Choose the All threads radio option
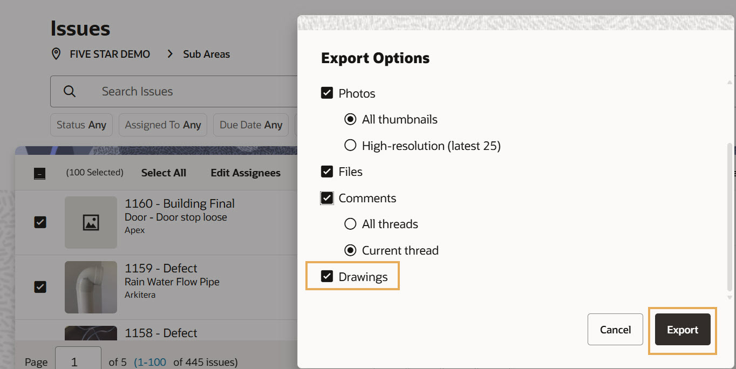The height and width of the screenshot is (369, 736). pyautogui.click(x=350, y=224)
